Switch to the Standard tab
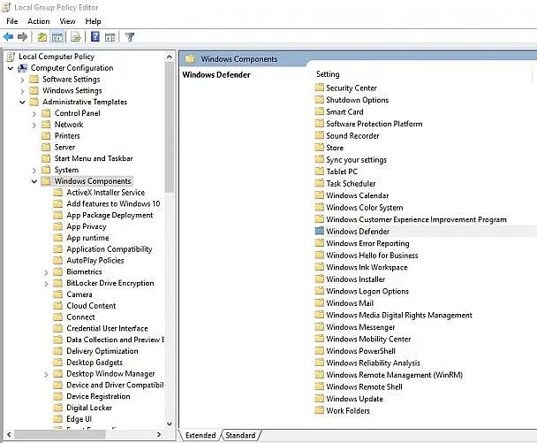 [x=240, y=435]
